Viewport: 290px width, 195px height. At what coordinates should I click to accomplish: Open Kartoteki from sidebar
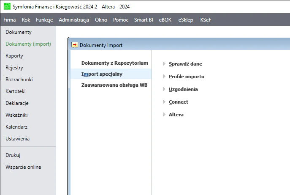[x=16, y=91]
